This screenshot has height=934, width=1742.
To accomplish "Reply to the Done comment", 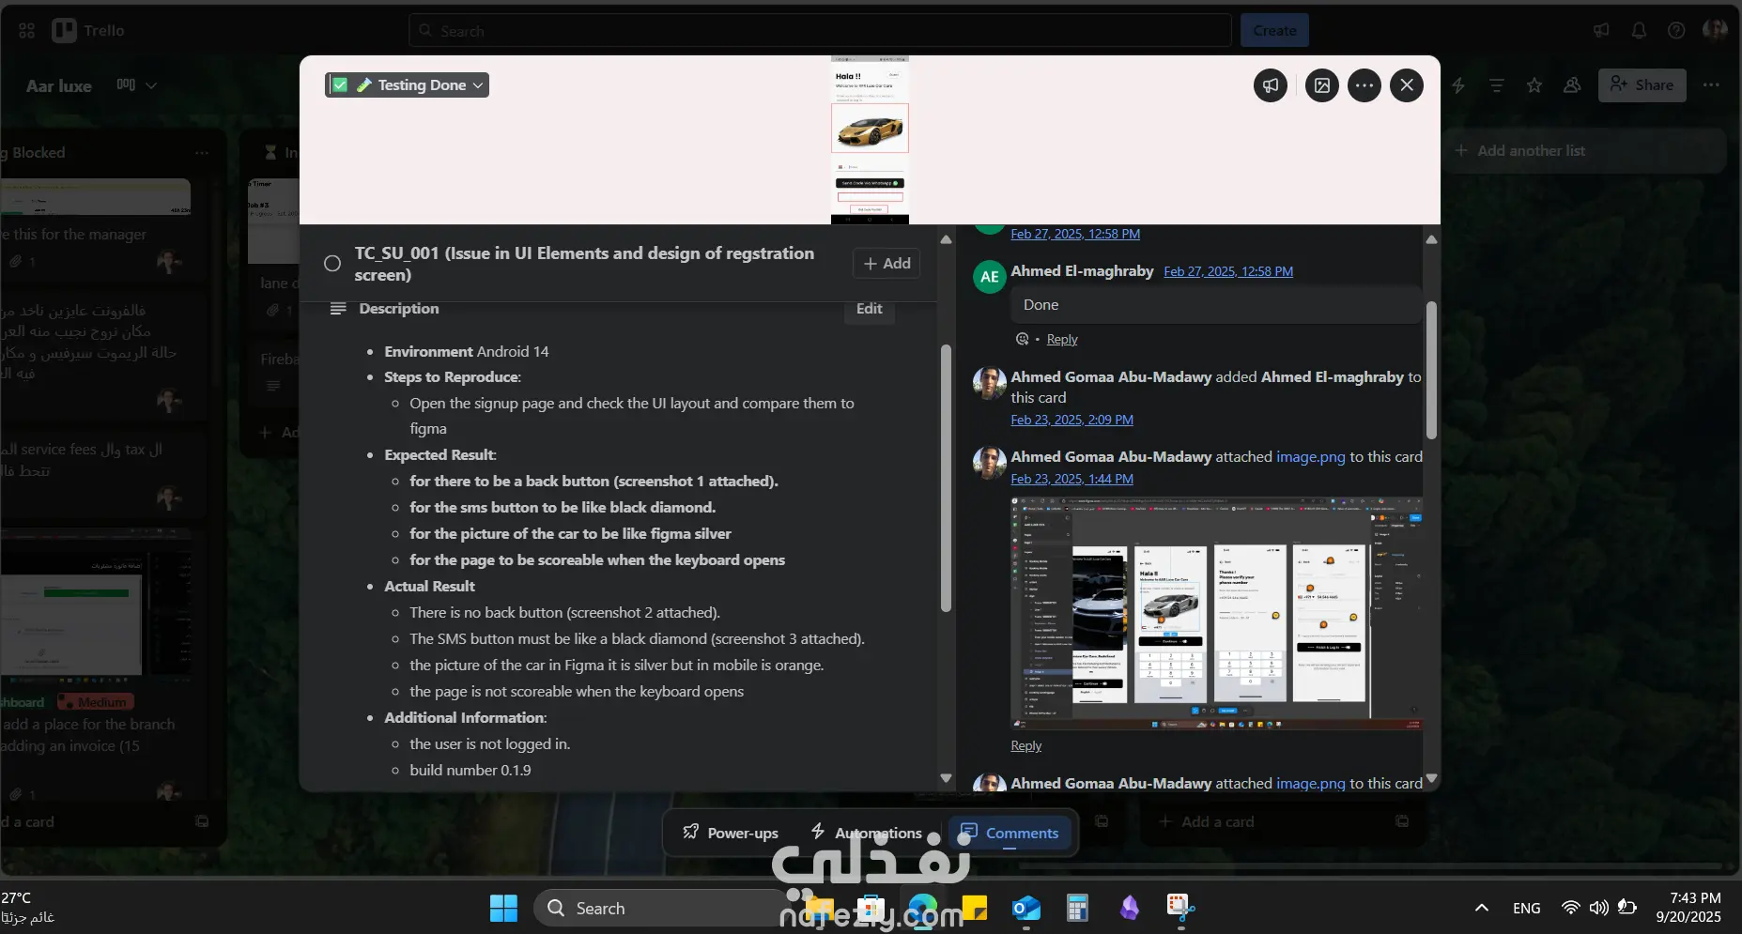I will (1062, 339).
